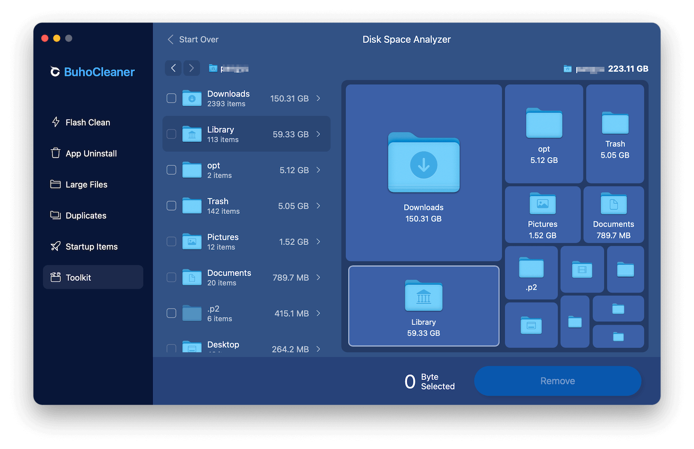Check the Desktop folder checkbox
Image resolution: width=694 pixels, height=449 pixels.
point(171,348)
